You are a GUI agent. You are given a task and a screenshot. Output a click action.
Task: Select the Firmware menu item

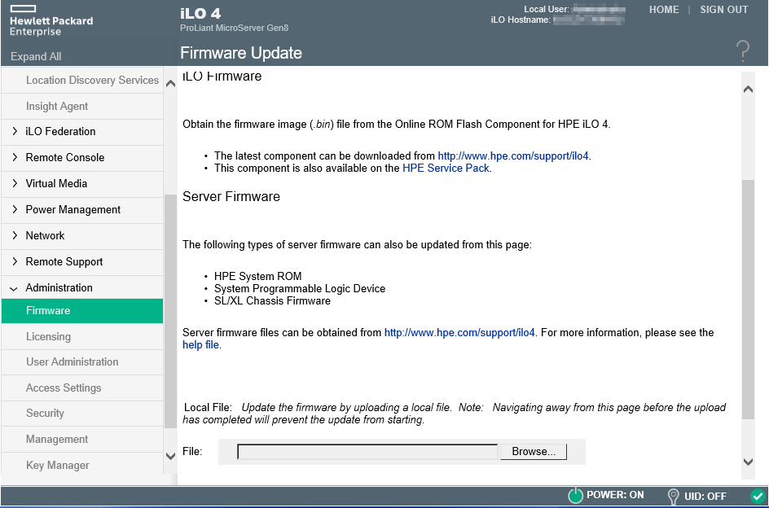pos(82,310)
